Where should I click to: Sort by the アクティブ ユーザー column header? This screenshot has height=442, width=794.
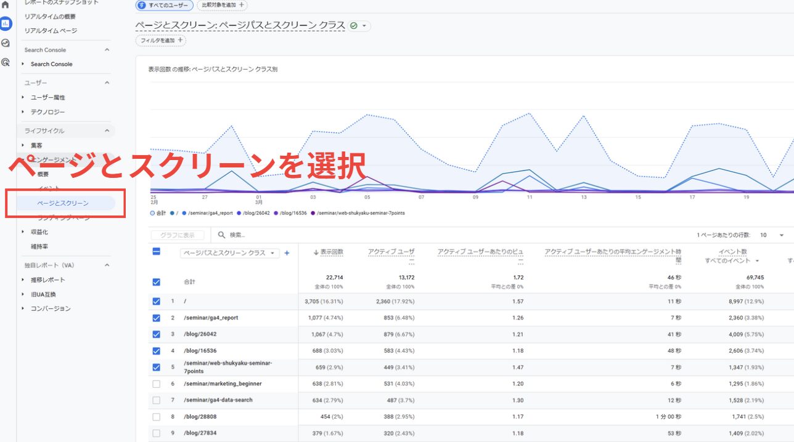pyautogui.click(x=391, y=252)
